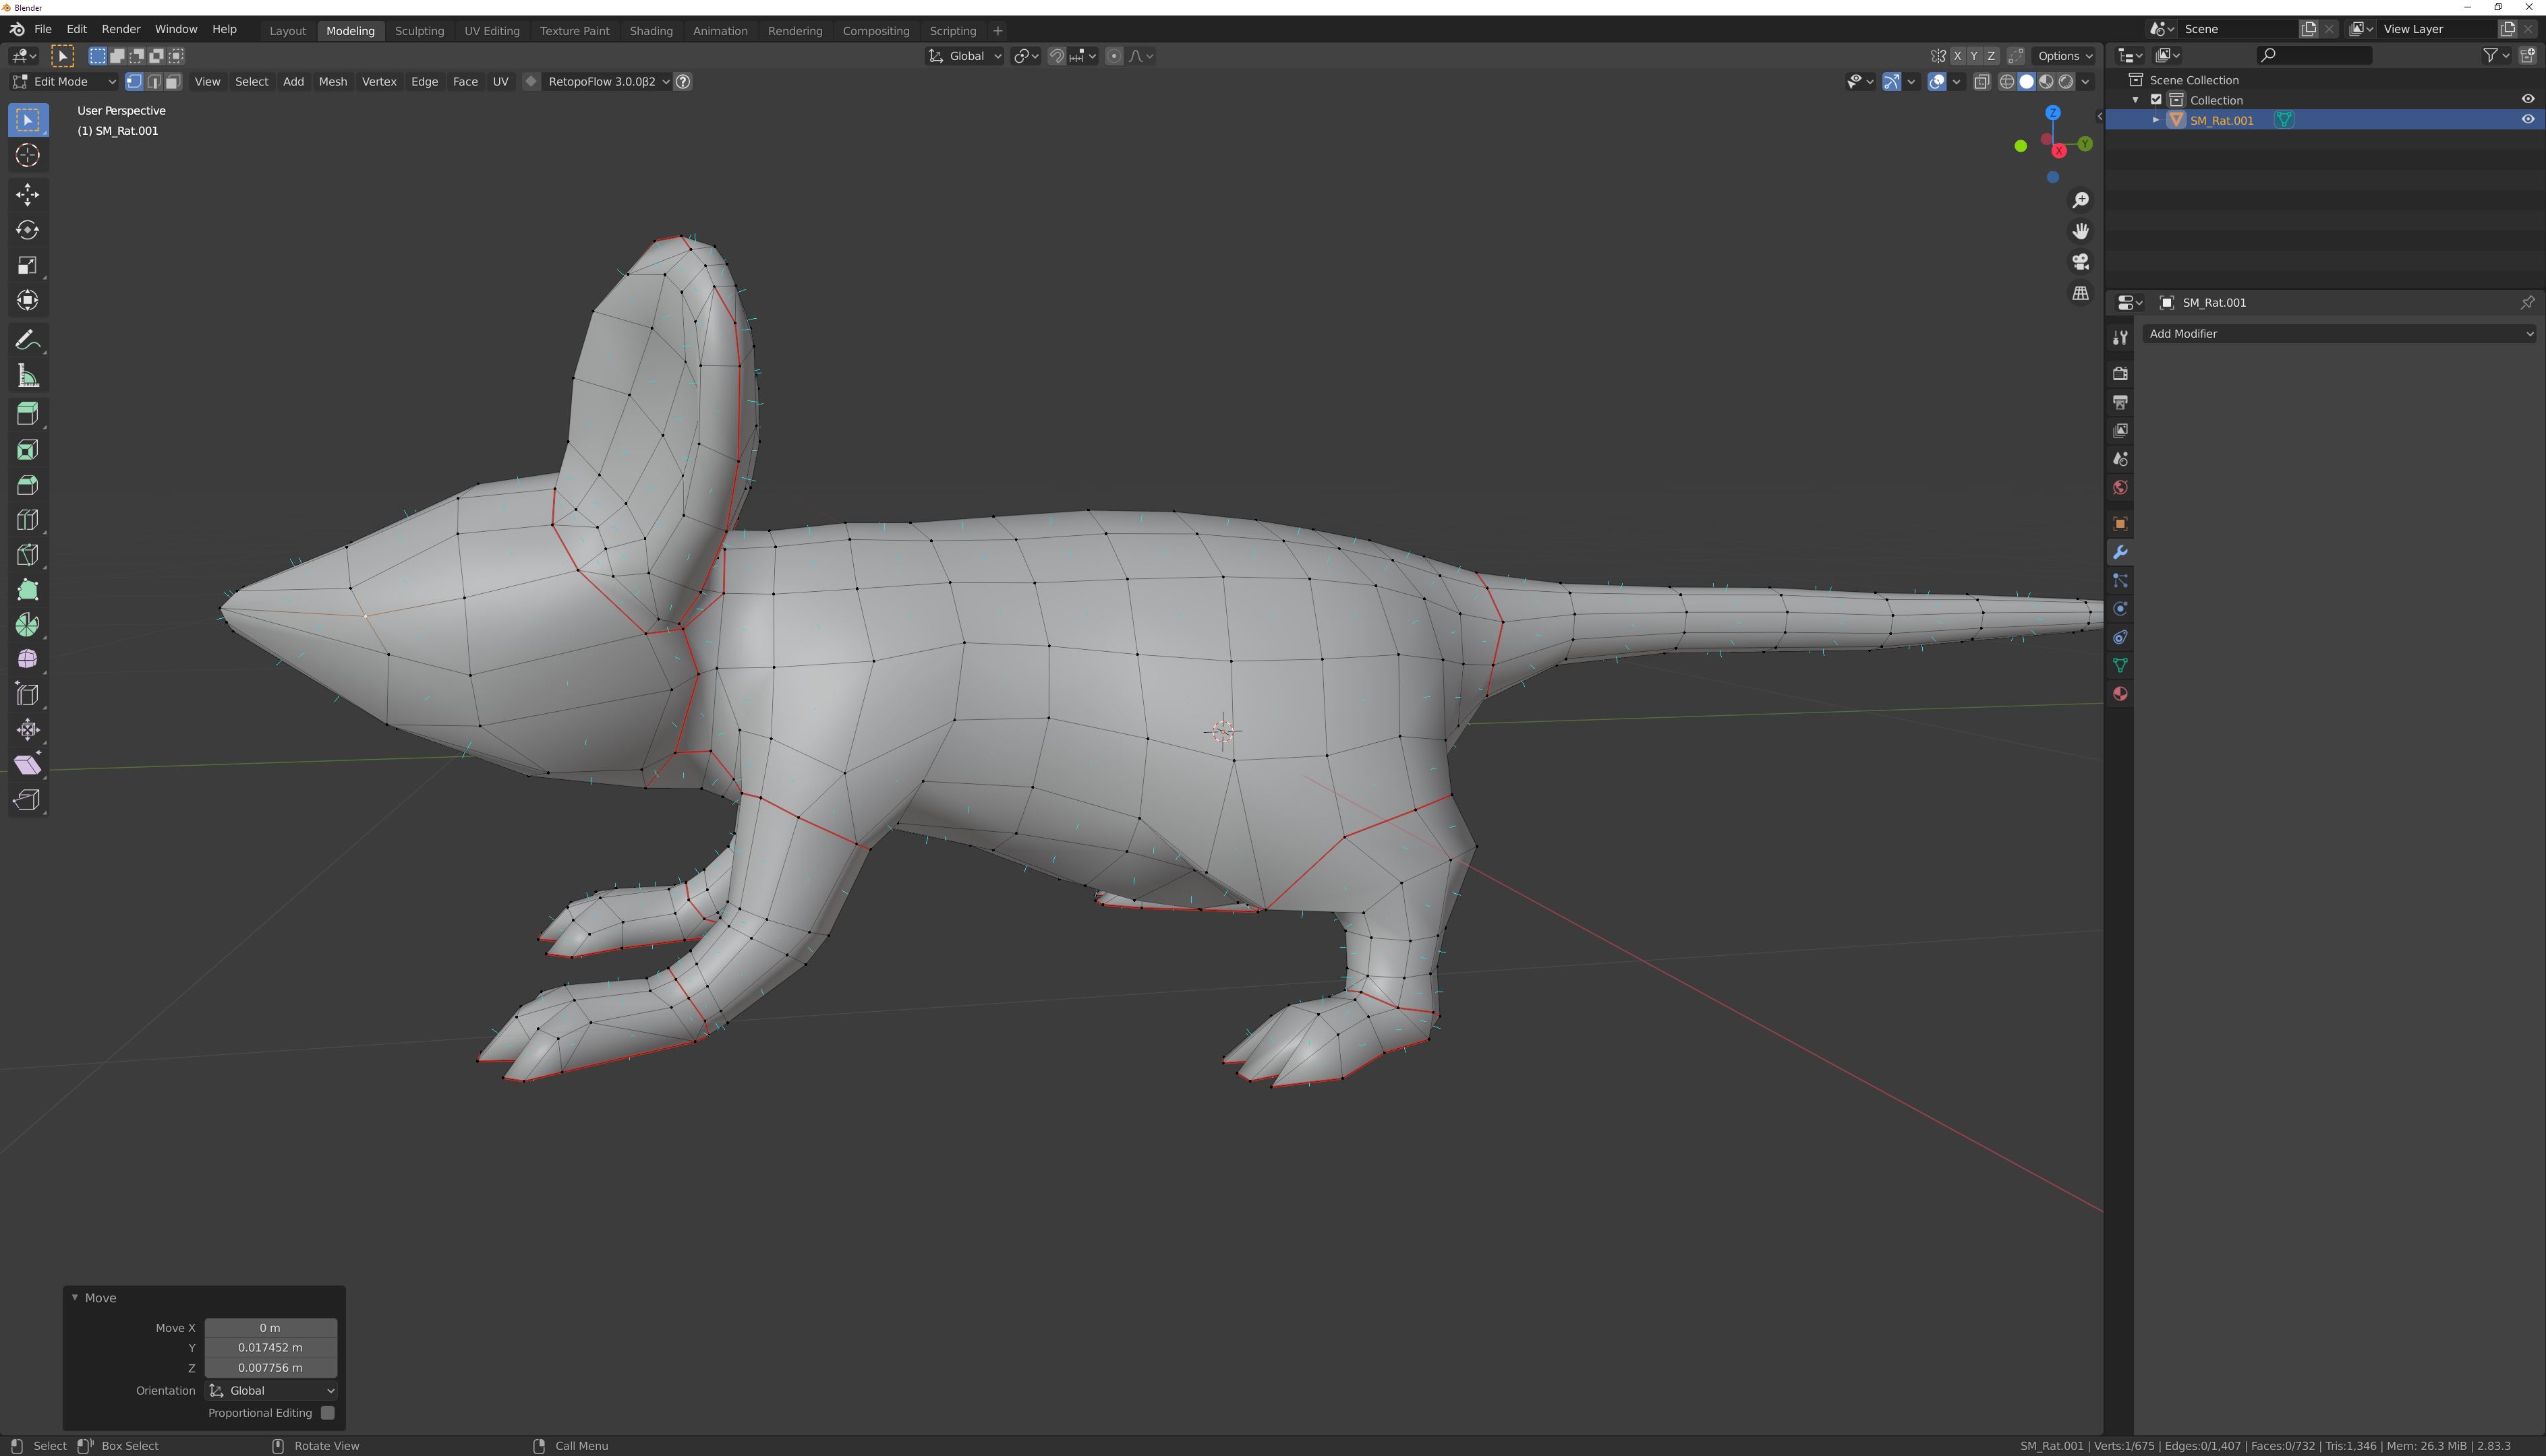Click the pan view hand icon
Screen dimensions: 2546x1456
coord(2081,231)
